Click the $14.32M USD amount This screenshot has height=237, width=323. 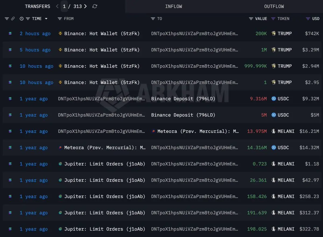[x=309, y=148]
